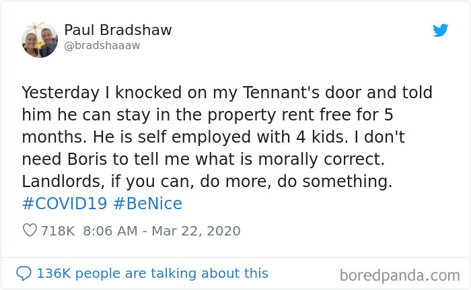This screenshot has height=290, width=471.
Task: Click the word 'Landlords,' in the tweet
Action: [63, 182]
